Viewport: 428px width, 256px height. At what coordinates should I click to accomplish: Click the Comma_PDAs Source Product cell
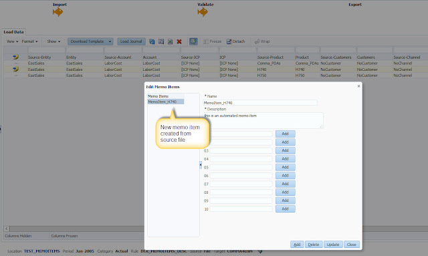269,63
